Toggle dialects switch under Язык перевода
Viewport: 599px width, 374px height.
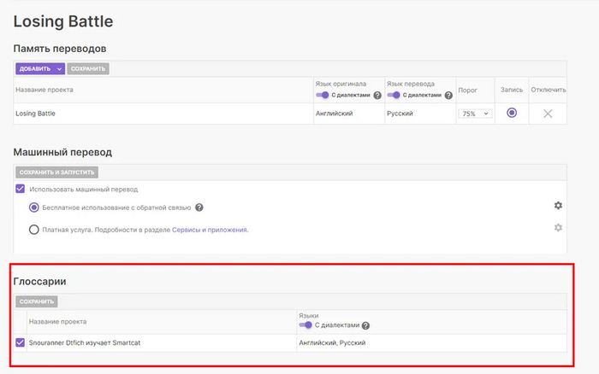coord(394,95)
